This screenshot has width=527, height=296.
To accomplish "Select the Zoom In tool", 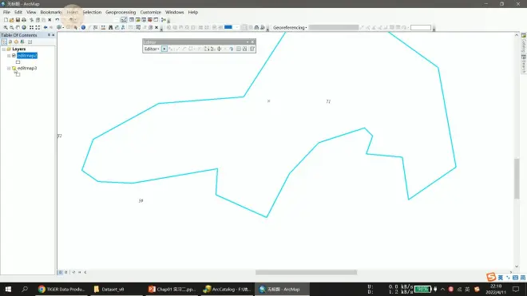I will click(6, 28).
